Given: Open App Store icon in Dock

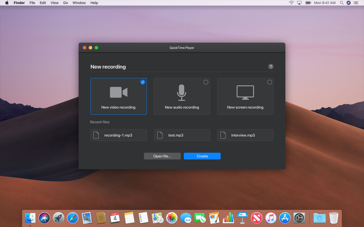Looking at the screenshot, I should click(285, 218).
